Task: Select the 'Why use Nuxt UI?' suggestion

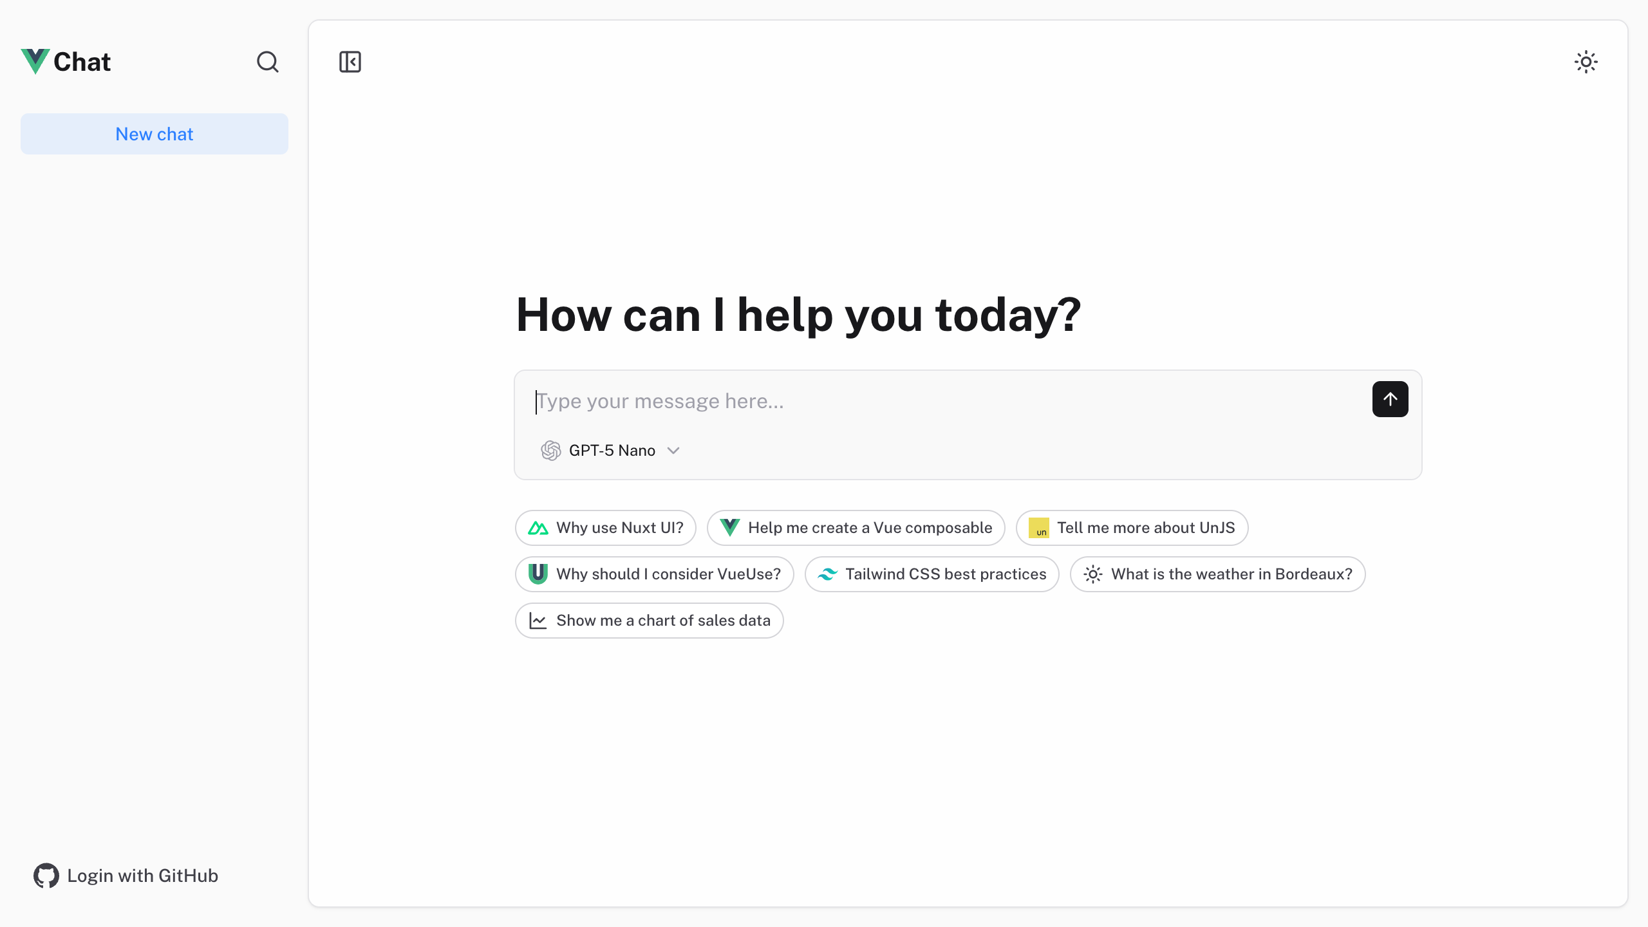Action: (x=604, y=527)
